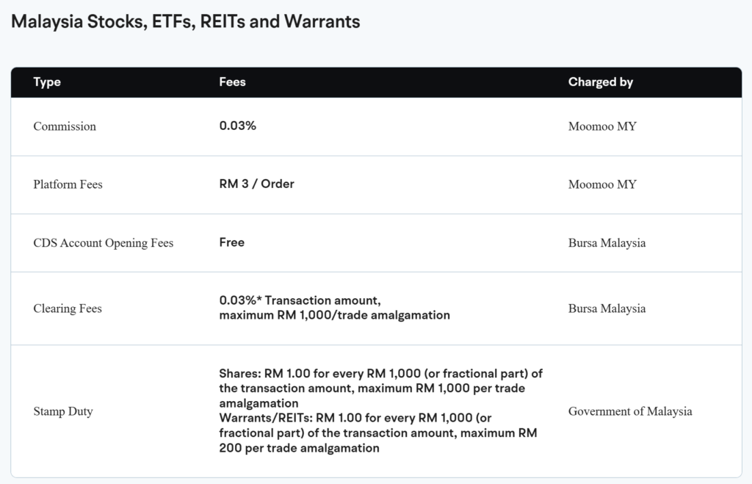Click the Fees column header
The width and height of the screenshot is (752, 484).
coord(232,82)
